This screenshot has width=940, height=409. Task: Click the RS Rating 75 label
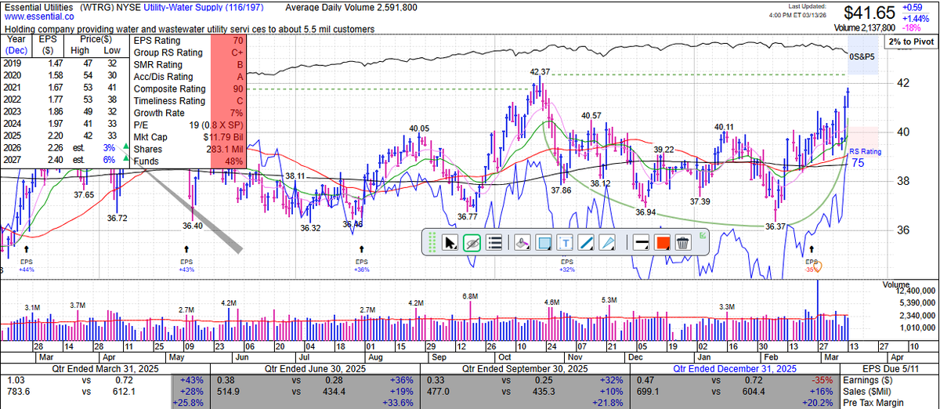click(865, 157)
